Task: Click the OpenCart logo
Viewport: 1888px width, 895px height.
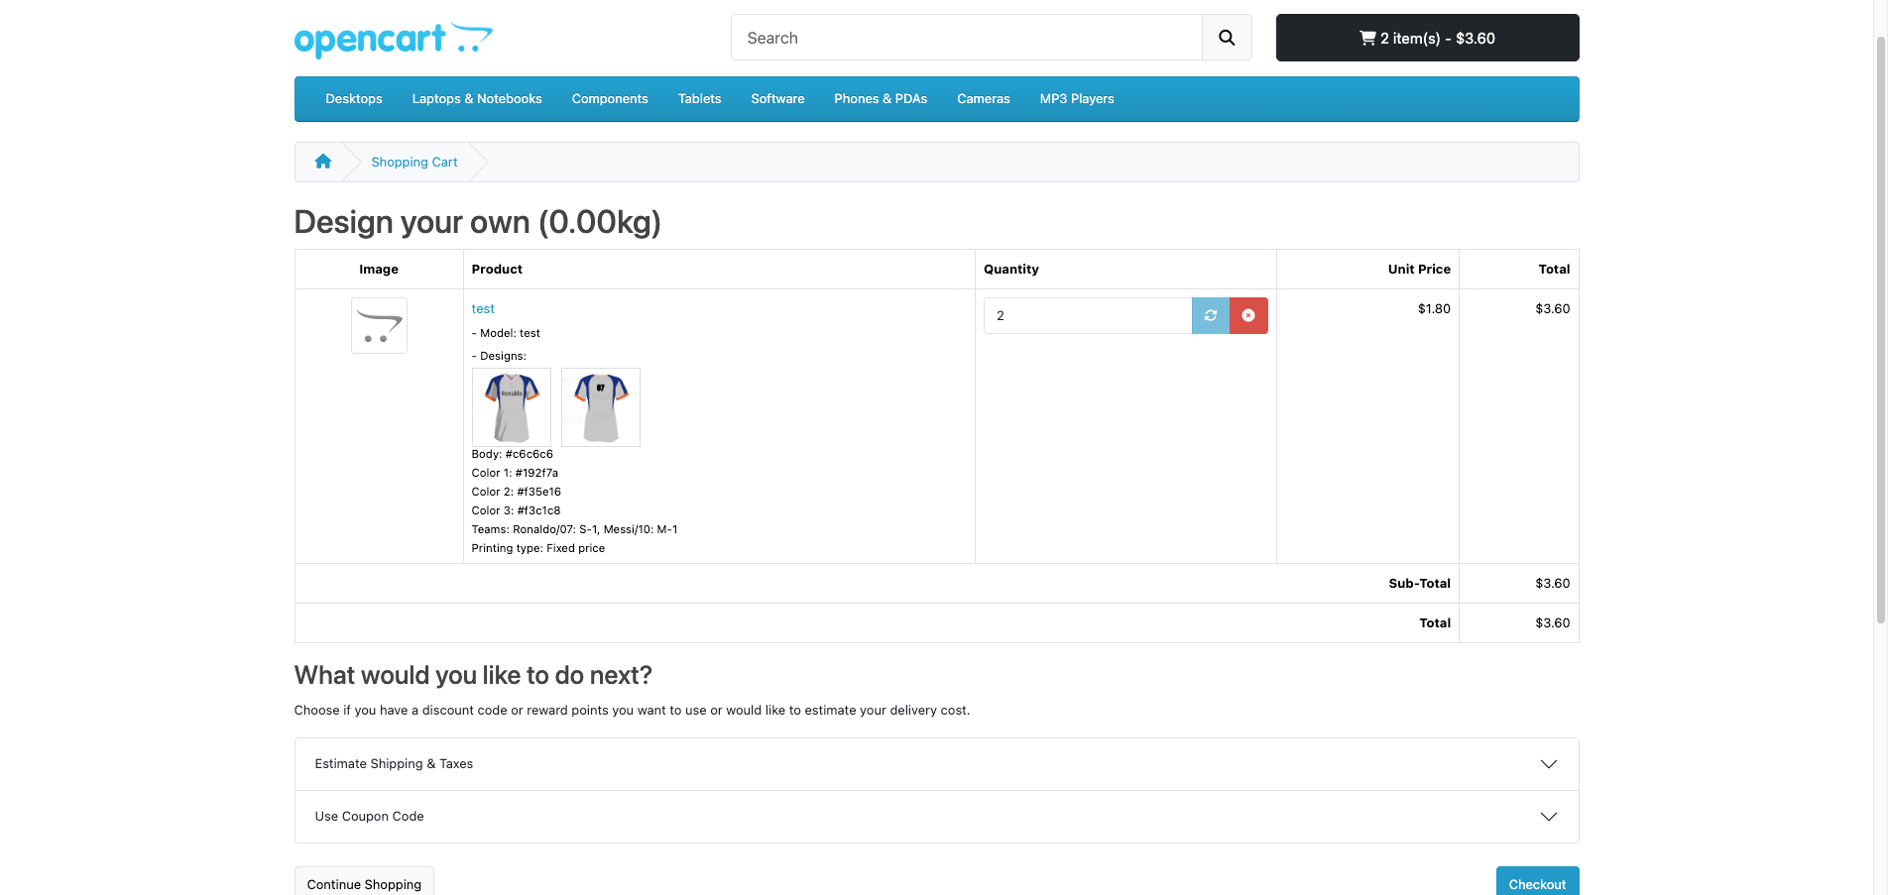Action: click(393, 39)
